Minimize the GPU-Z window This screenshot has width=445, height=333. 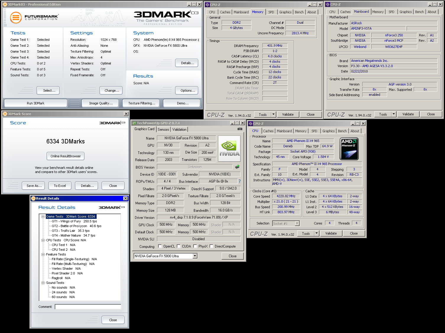[232, 123]
